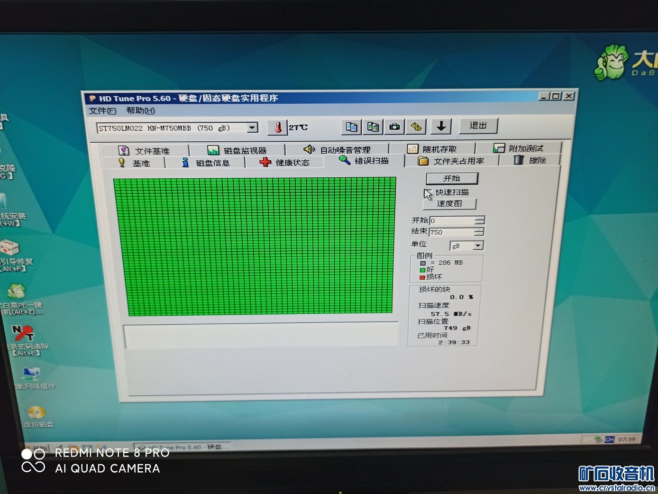Open the 帮助(H) menu
The height and width of the screenshot is (494, 658).
[x=140, y=110]
